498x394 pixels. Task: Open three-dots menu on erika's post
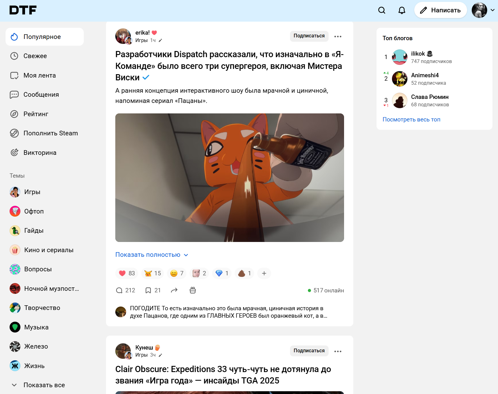click(338, 36)
